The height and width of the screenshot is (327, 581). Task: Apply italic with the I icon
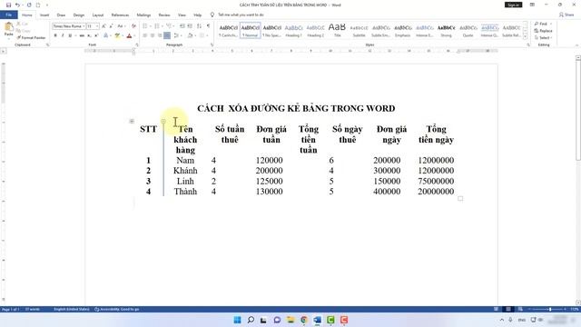coord(63,35)
